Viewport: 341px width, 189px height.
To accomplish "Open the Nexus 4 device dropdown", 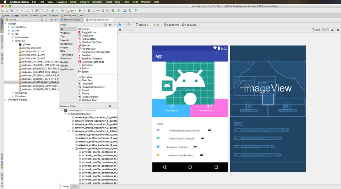I will click(144, 25).
